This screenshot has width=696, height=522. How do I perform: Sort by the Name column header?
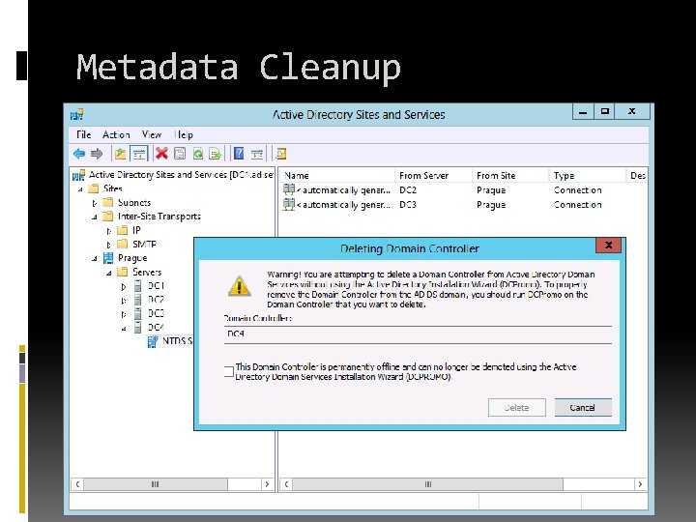point(337,176)
